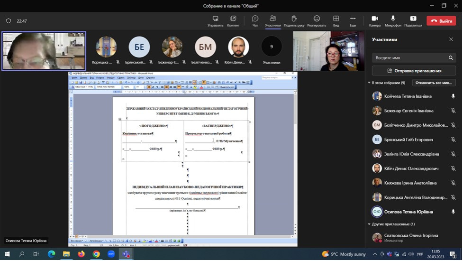Click the Поделиться share screen icon
The image size is (463, 261).
tap(413, 21)
